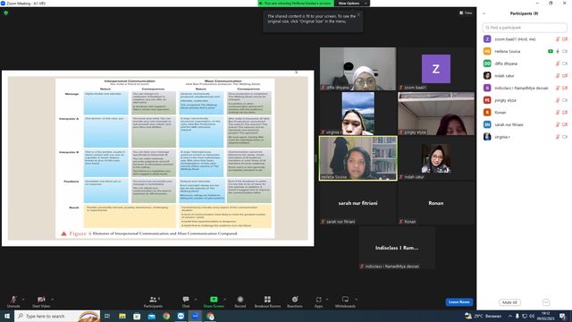This screenshot has width=572, height=322.
Task: Show hidden system tray icons
Action: (510, 316)
